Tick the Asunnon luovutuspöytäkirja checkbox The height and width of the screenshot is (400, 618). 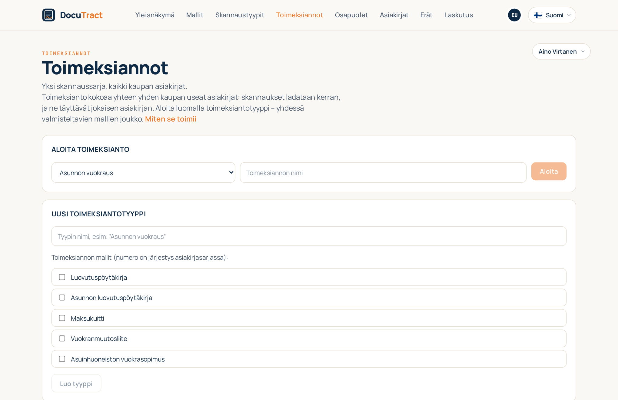click(x=62, y=298)
